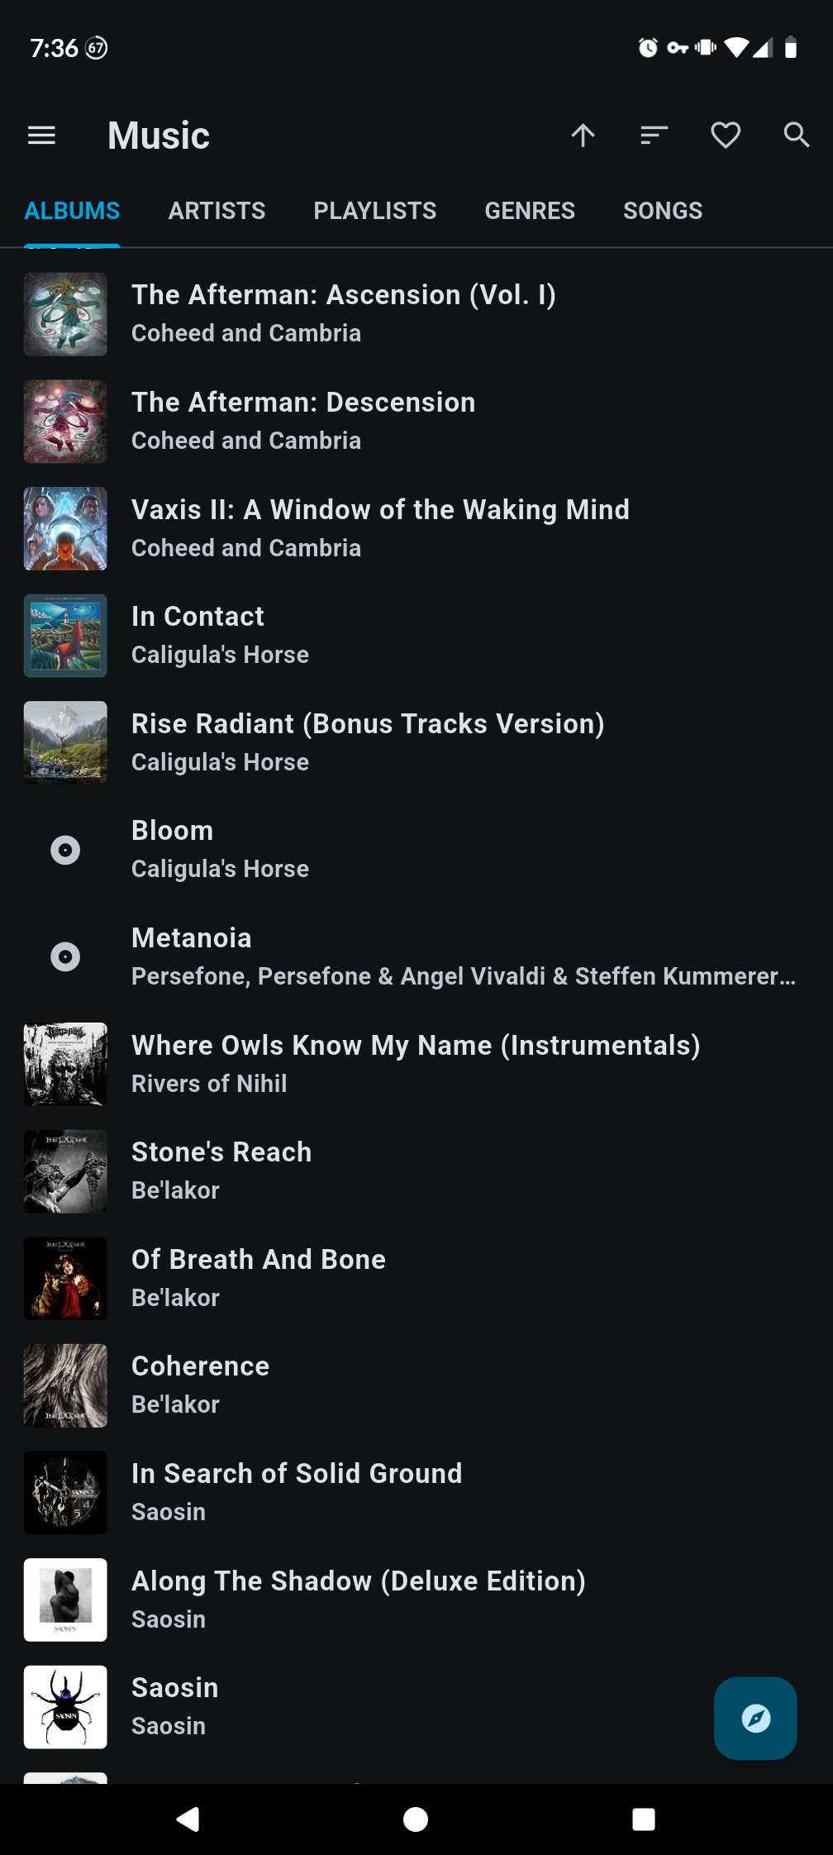
Task: Open Along The Shadow (Deluxe Edition)
Action: click(358, 1599)
